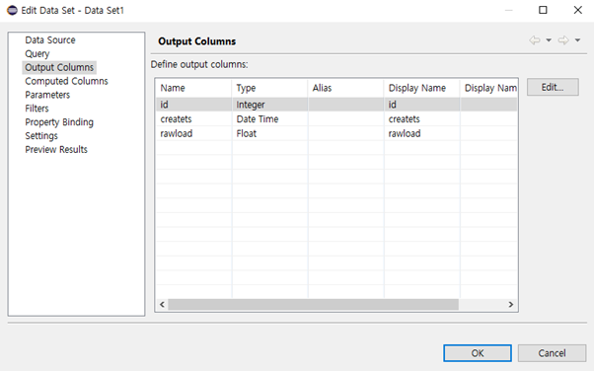The image size is (594, 371).
Task: Click the Date Time type cell
Action: (269, 119)
